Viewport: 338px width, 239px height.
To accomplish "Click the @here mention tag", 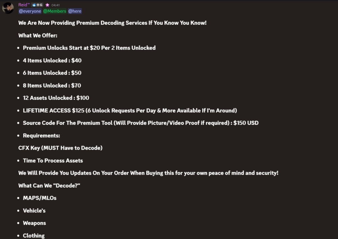I will (75, 11).
